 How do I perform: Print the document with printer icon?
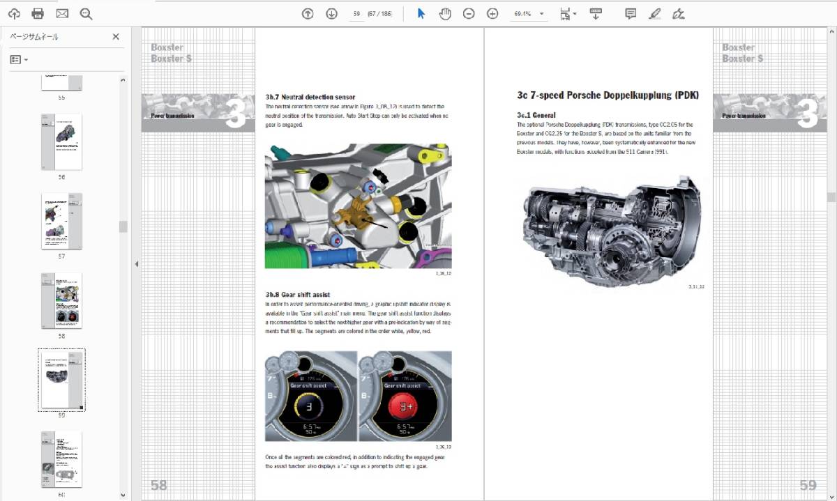coord(38,13)
